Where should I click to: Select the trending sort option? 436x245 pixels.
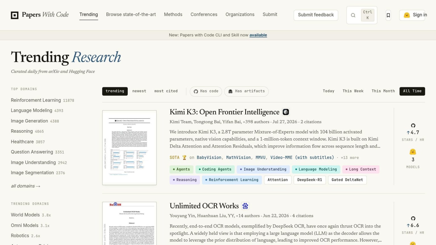click(x=115, y=91)
